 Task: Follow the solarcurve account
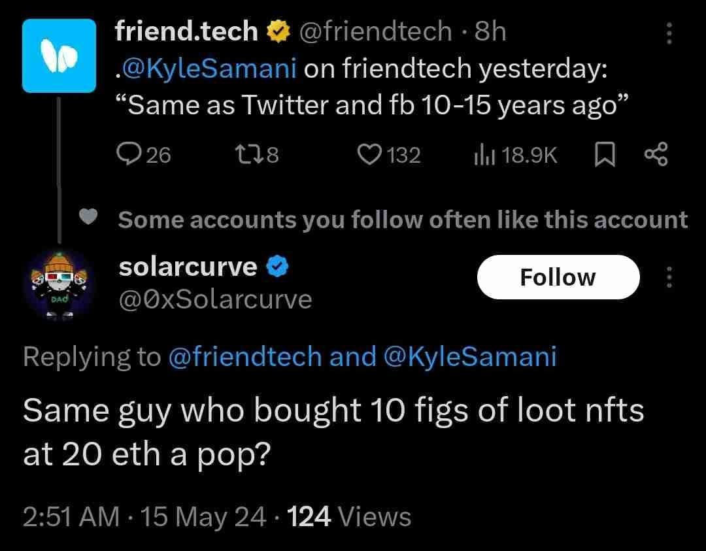[x=558, y=276]
